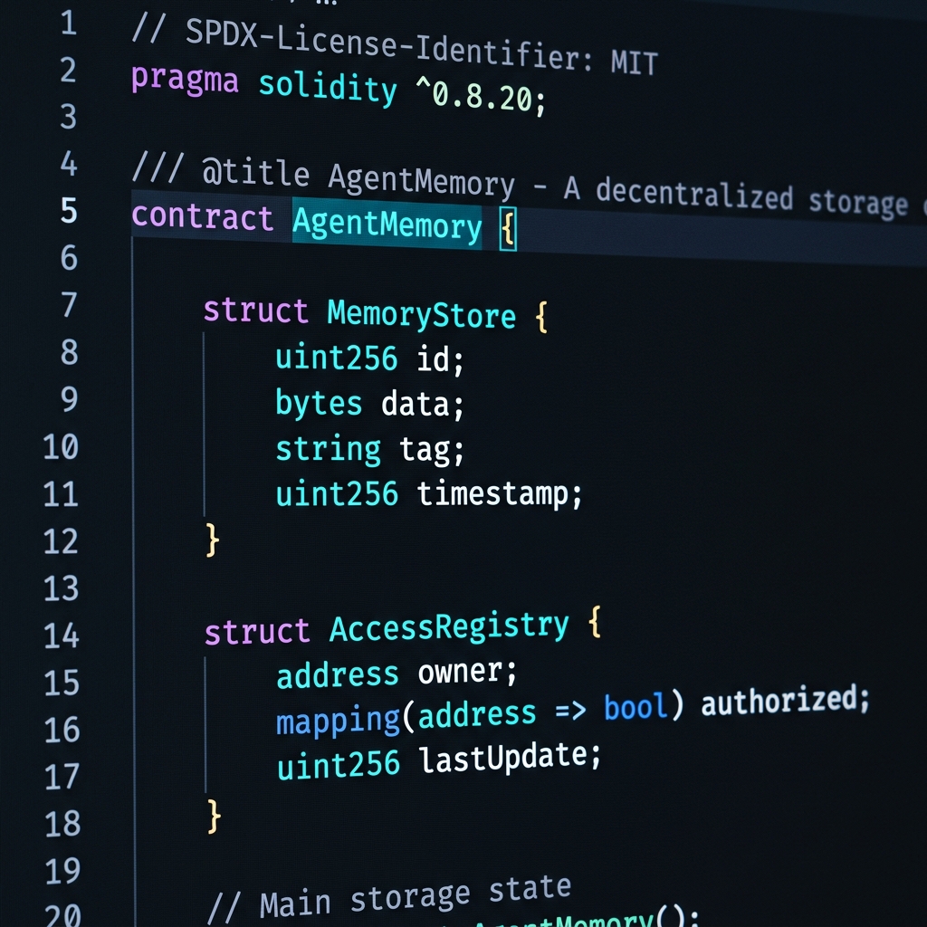Click the 'data;' field name
927x927 pixels.
pyautogui.click(x=423, y=405)
